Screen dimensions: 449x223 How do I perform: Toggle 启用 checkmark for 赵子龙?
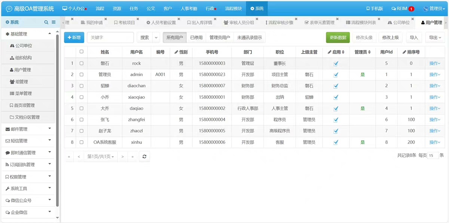click(336, 131)
